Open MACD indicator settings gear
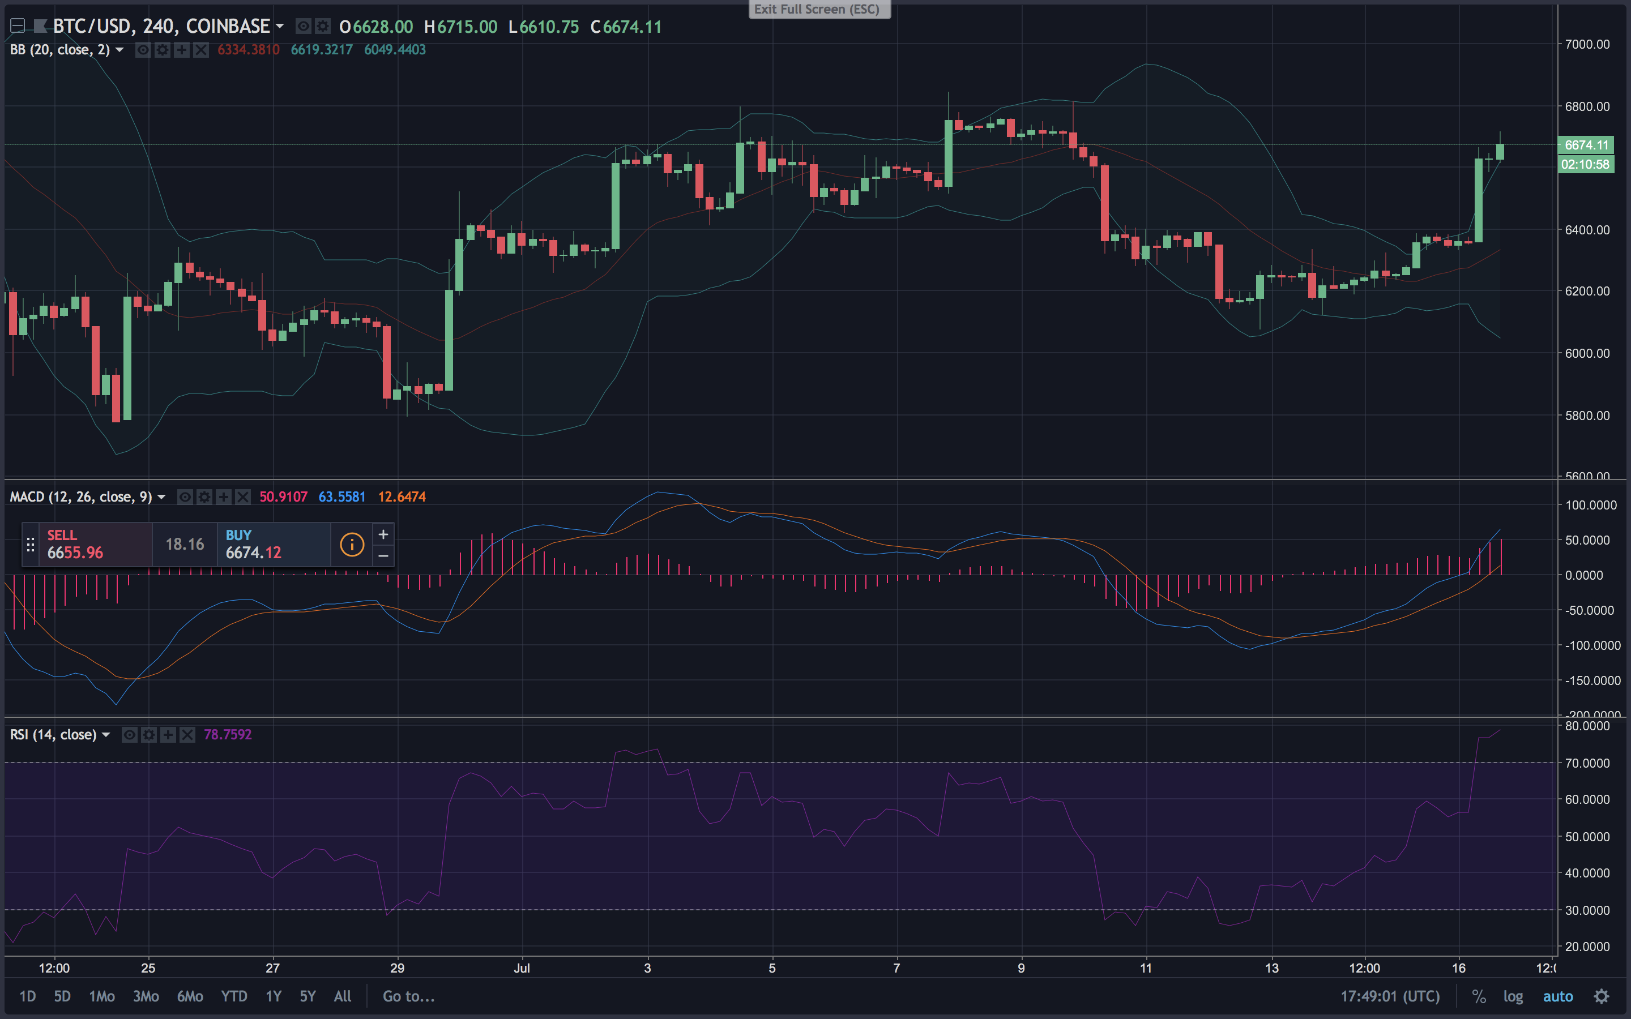The height and width of the screenshot is (1019, 1631). click(204, 496)
